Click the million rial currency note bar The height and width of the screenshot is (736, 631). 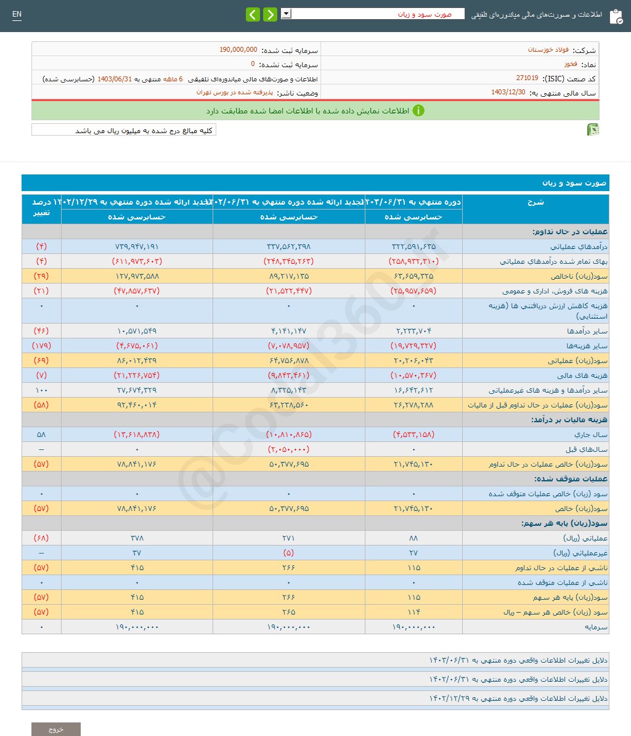[x=123, y=130]
